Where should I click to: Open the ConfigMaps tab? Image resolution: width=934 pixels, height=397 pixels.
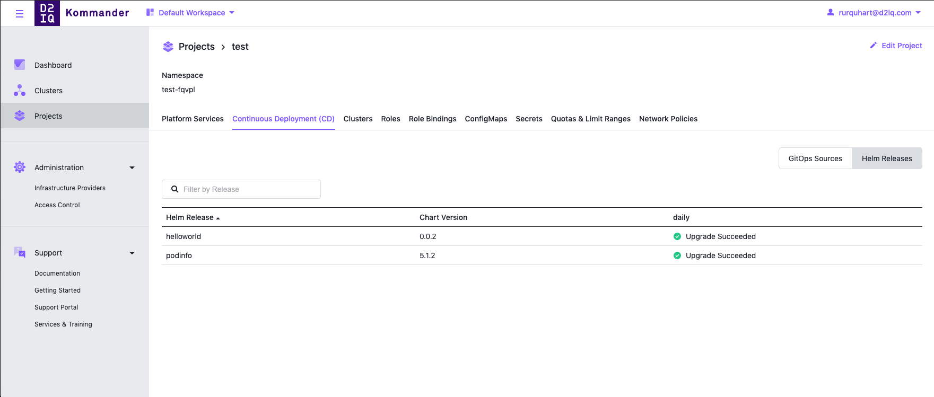486,119
